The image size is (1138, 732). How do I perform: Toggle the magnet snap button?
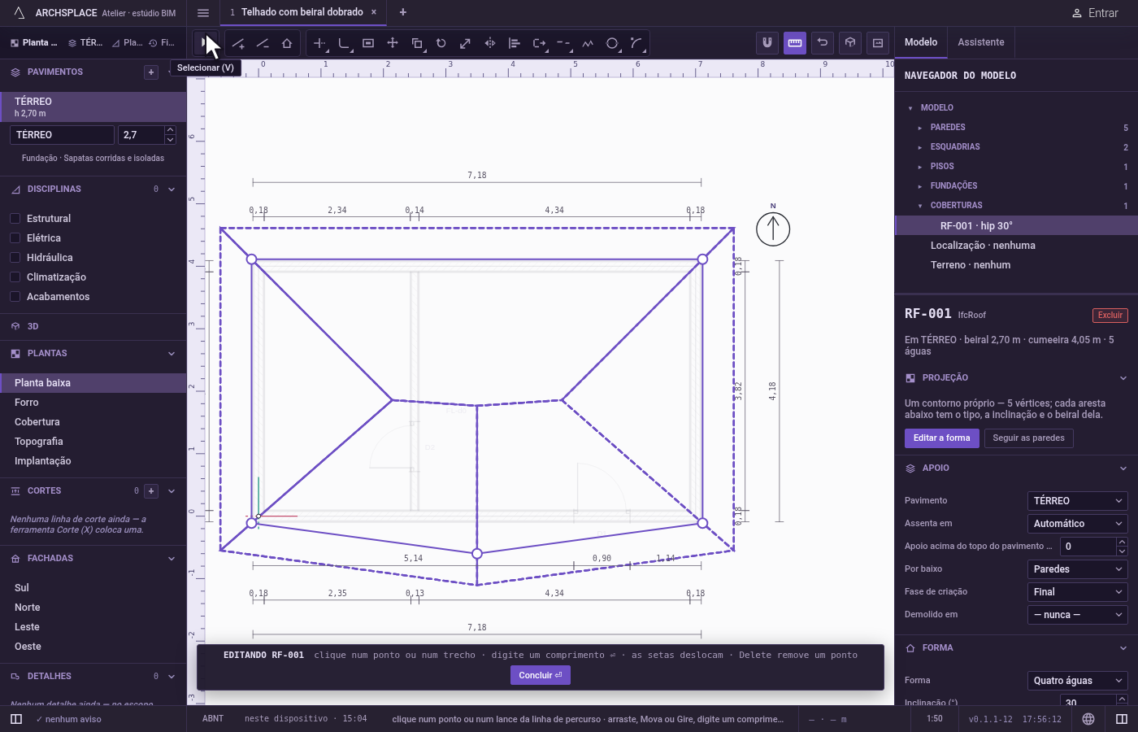[x=767, y=43]
